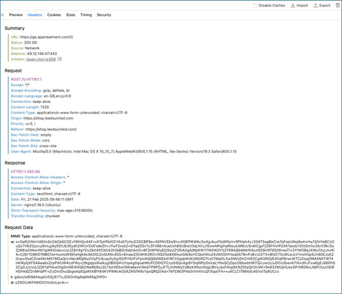This screenshot has height=294, width=342.
Task: Click the Sec-Fetch-Site value cross-site
Action: pyautogui.click(x=48, y=146)
